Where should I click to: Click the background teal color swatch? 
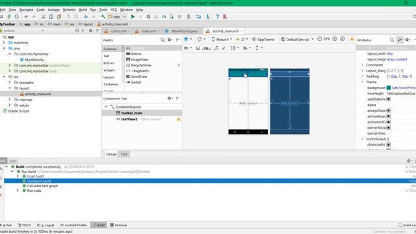tap(389, 88)
